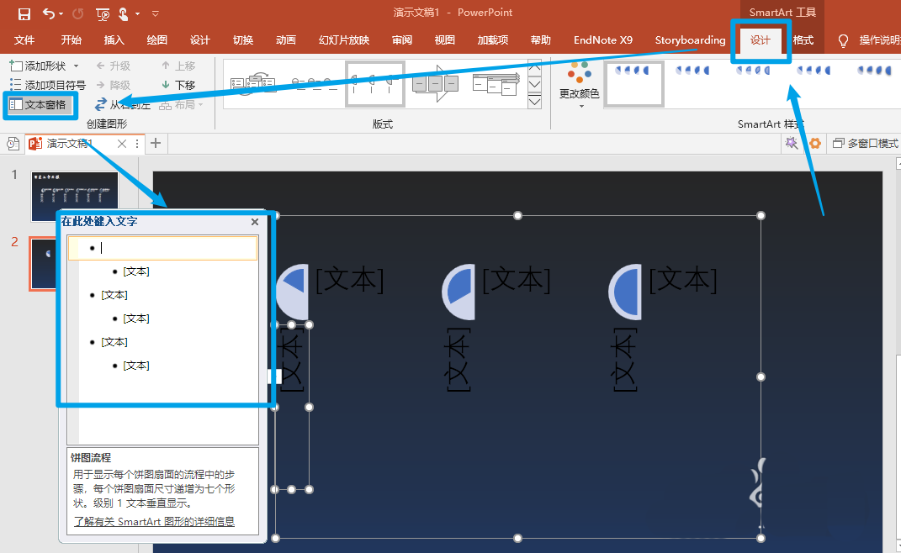Screen dimensions: 901x553
Task: Open the 加载项 tab
Action: (492, 39)
